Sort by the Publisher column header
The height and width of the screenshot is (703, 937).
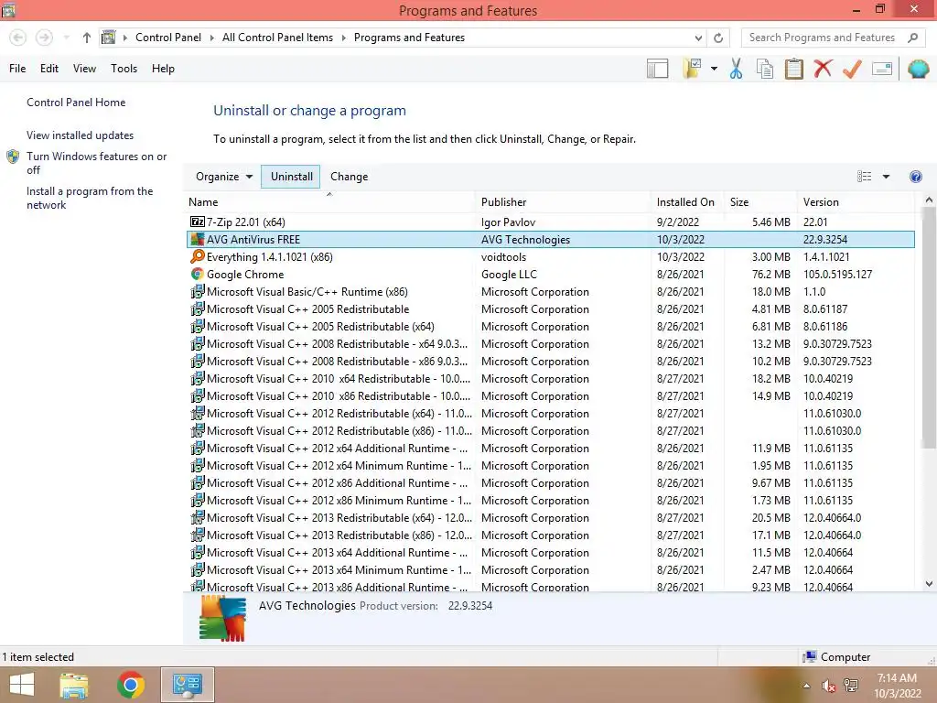point(563,202)
